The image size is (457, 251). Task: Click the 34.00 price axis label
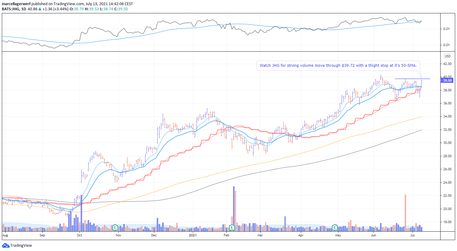[x=447, y=116]
